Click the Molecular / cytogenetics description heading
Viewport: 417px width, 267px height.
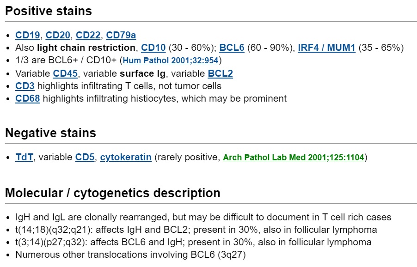112,193
